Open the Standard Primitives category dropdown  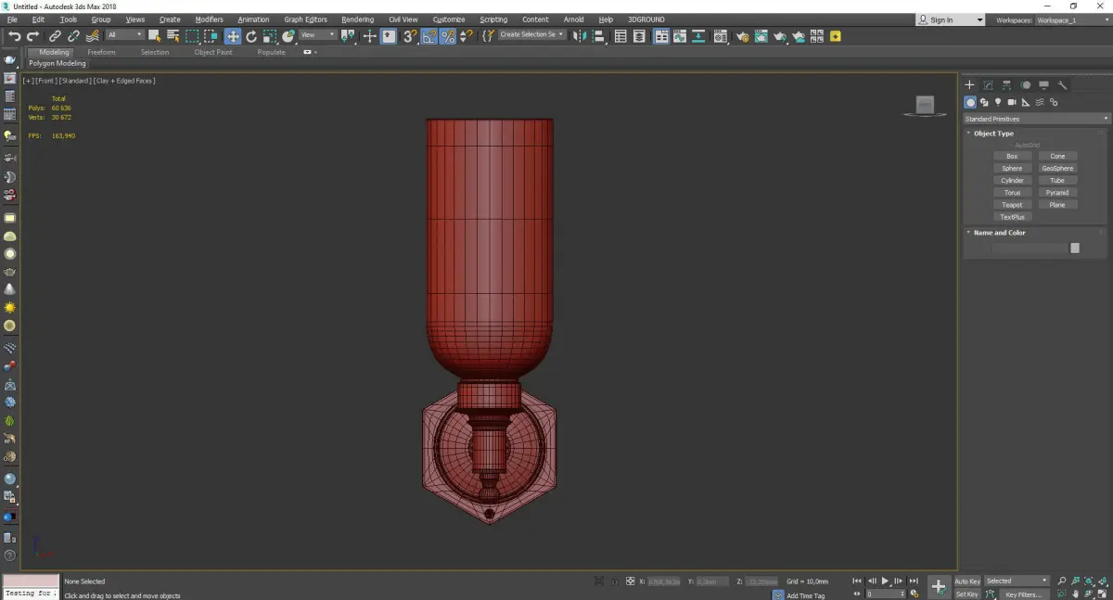(x=1036, y=119)
